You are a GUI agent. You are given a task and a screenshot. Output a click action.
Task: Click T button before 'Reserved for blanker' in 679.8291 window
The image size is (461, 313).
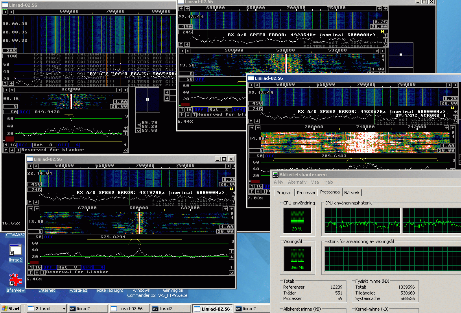[43, 272]
